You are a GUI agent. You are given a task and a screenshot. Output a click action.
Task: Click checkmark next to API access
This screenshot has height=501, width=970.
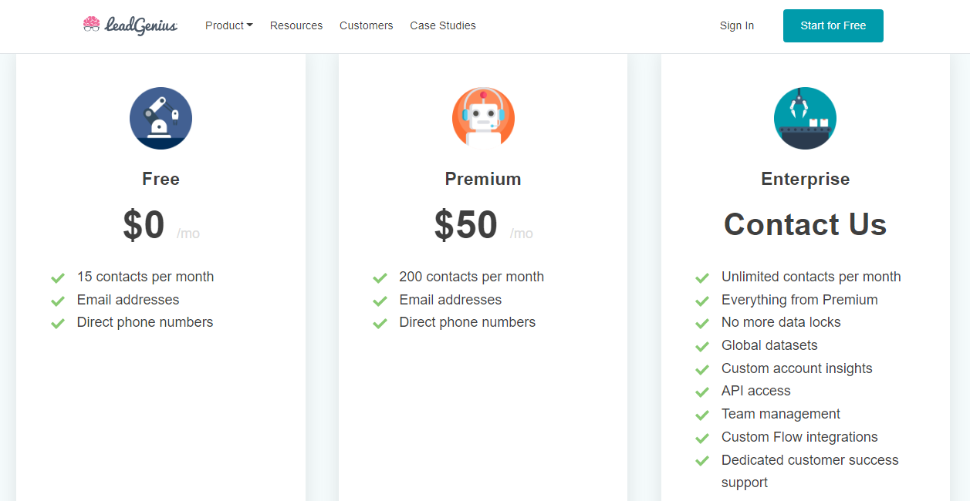point(702,392)
